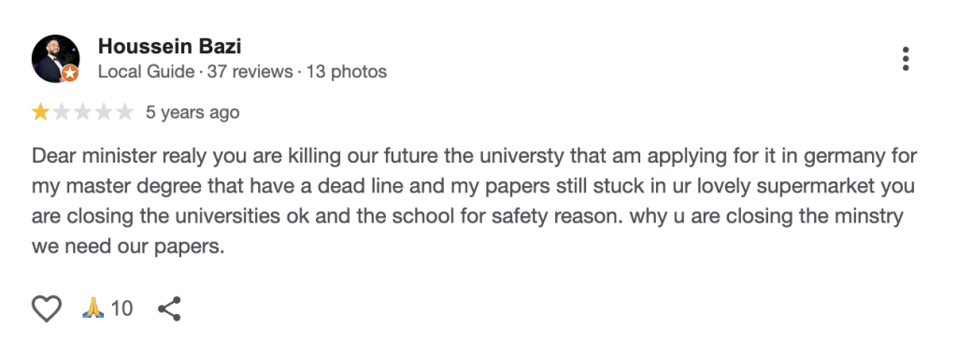Click the third gray rating star
Screen dimensions: 957x357
point(82,112)
